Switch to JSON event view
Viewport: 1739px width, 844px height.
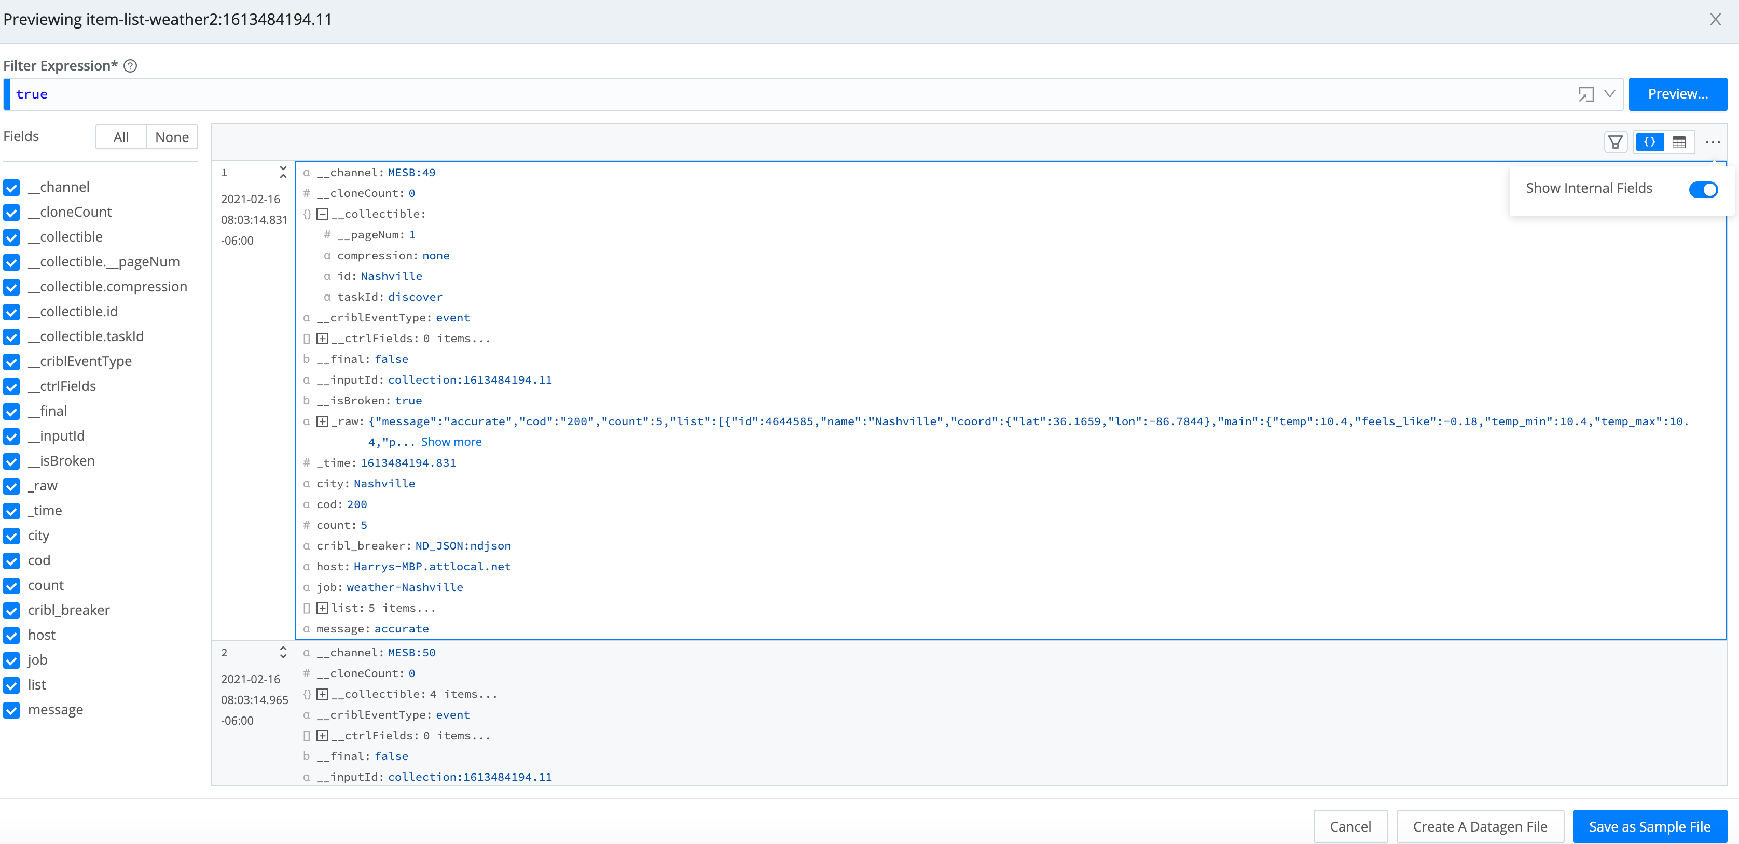[1649, 143]
